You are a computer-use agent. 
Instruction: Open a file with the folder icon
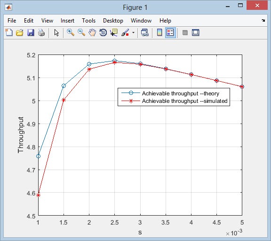(x=20, y=32)
